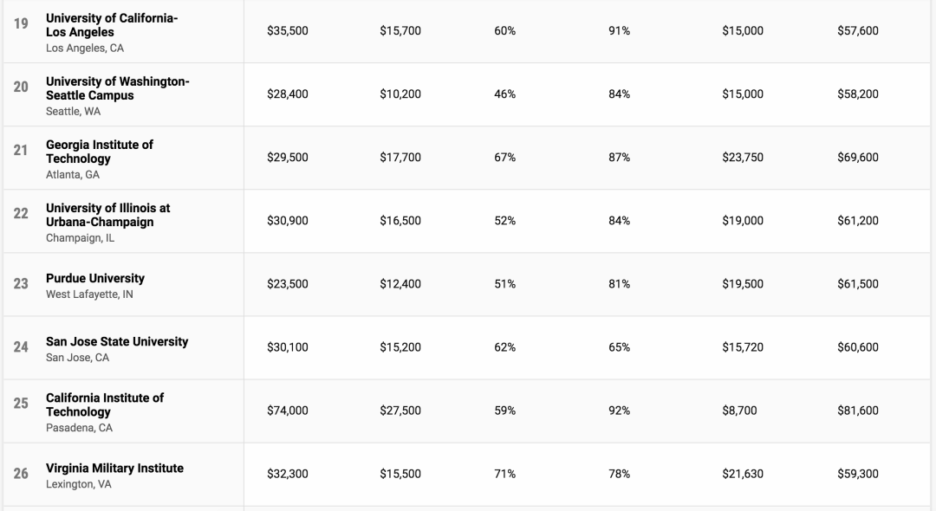This screenshot has height=511, width=936.
Task: Click the 92% rate for Caltech
Action: tap(619, 411)
